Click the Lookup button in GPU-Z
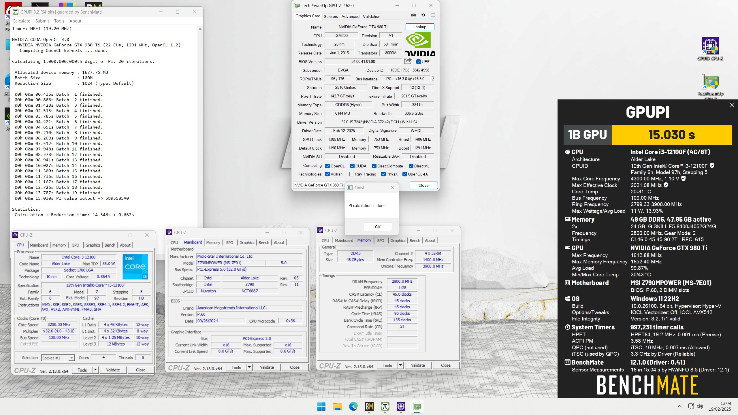The height and width of the screenshot is (415, 738). pyautogui.click(x=420, y=27)
